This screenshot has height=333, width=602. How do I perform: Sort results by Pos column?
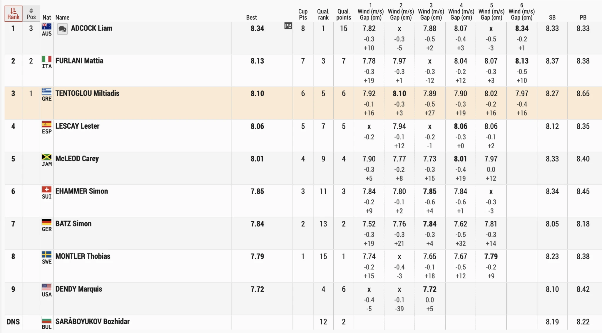click(x=31, y=14)
